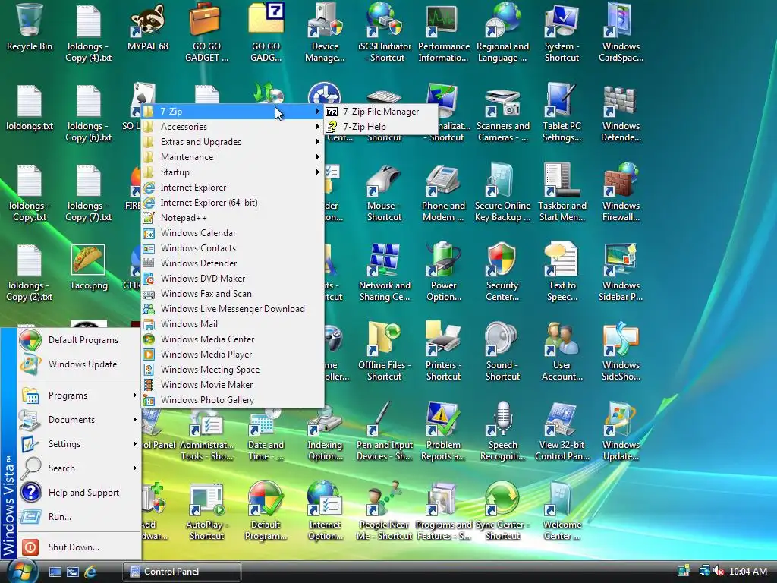Open Sync Center shortcut icon

point(502,511)
